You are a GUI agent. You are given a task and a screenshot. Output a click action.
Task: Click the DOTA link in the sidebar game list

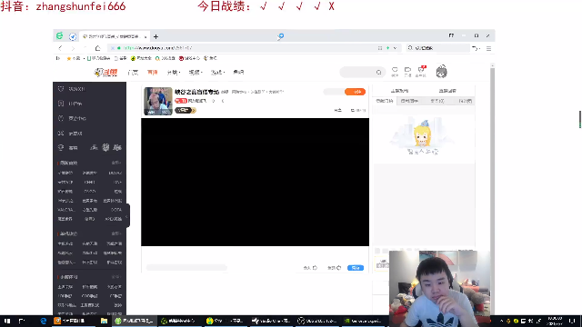click(116, 210)
